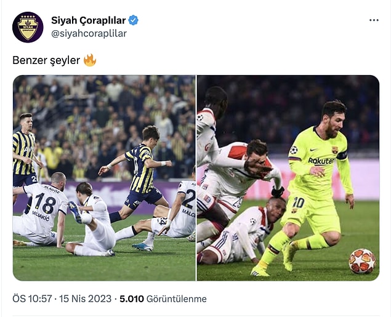
Task: Open the Siyah Çoraplılar display name link
Action: pyautogui.click(x=88, y=20)
